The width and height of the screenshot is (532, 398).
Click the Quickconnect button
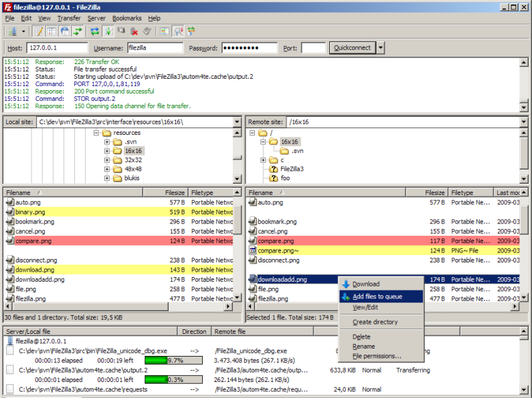click(x=353, y=47)
